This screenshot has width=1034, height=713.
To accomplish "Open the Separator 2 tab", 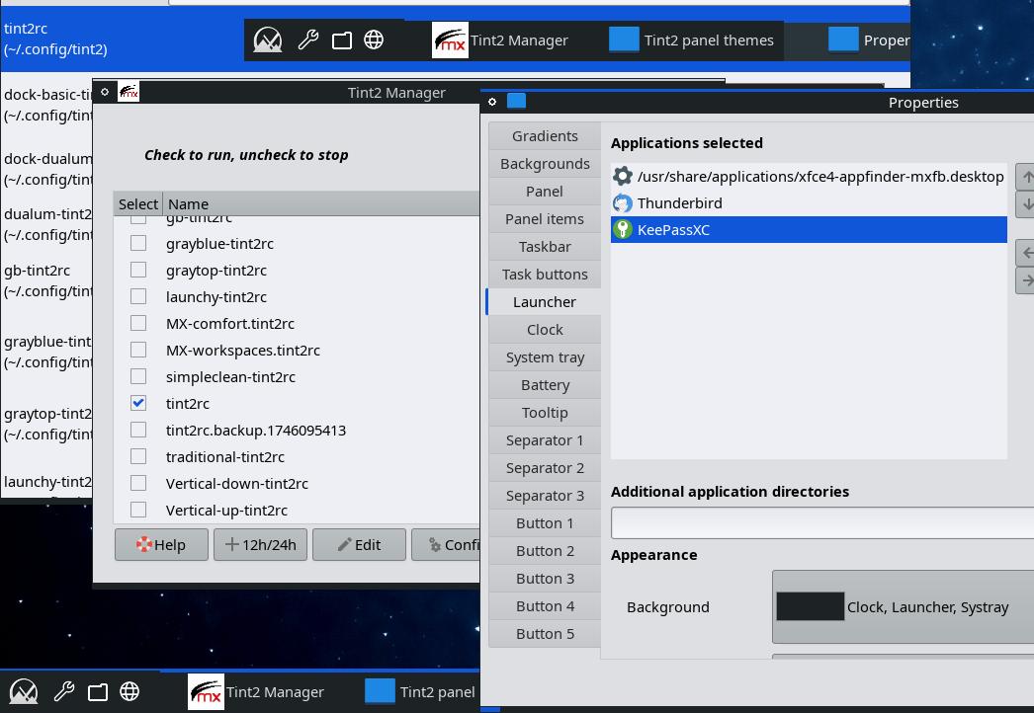I will click(545, 468).
